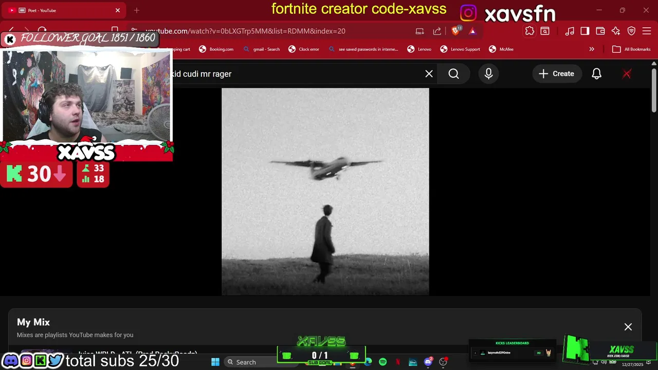Open Disney+ from the taskbar
Viewport: 658px width, 370px height.
click(413, 362)
